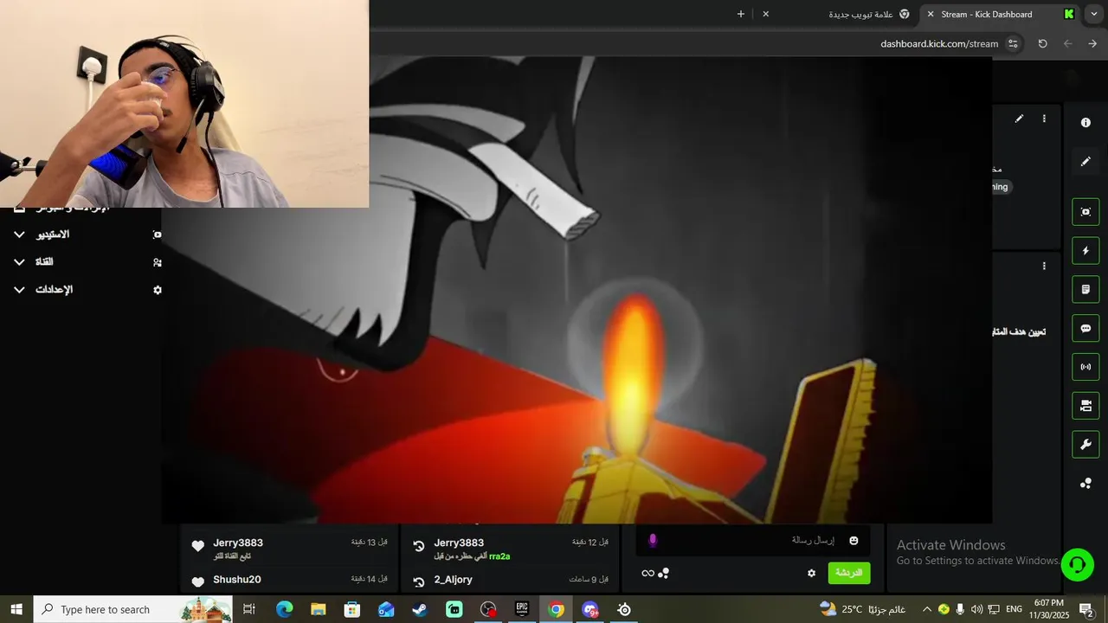Screen dimensions: 1108x623
Task: Click the pencil edit icon in right sidebar
Action: [1085, 162]
